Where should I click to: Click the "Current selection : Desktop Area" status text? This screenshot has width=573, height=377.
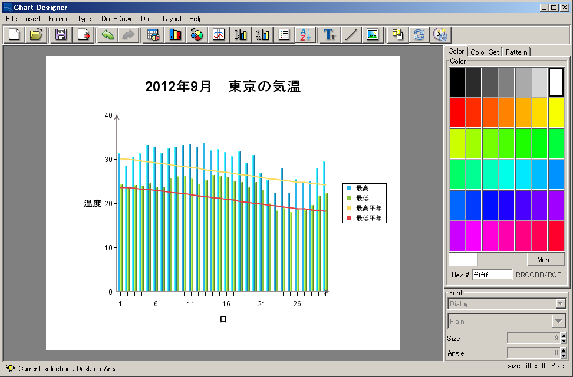[x=68, y=369]
